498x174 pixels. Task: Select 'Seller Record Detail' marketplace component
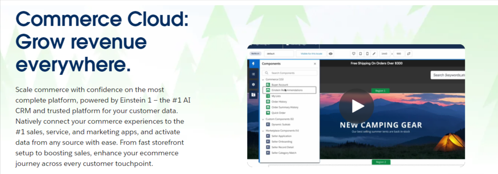pyautogui.click(x=283, y=147)
